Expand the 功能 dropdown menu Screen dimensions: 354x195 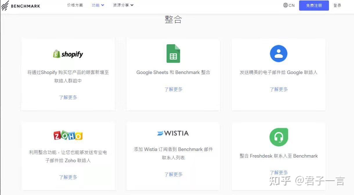point(98,5)
